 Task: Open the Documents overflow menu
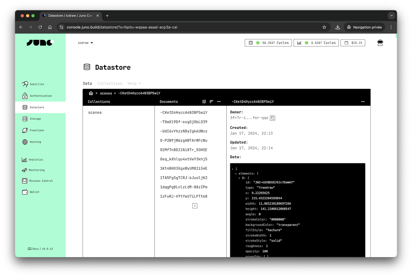(x=219, y=102)
